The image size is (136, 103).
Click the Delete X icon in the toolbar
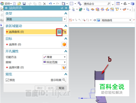click(45, 4)
